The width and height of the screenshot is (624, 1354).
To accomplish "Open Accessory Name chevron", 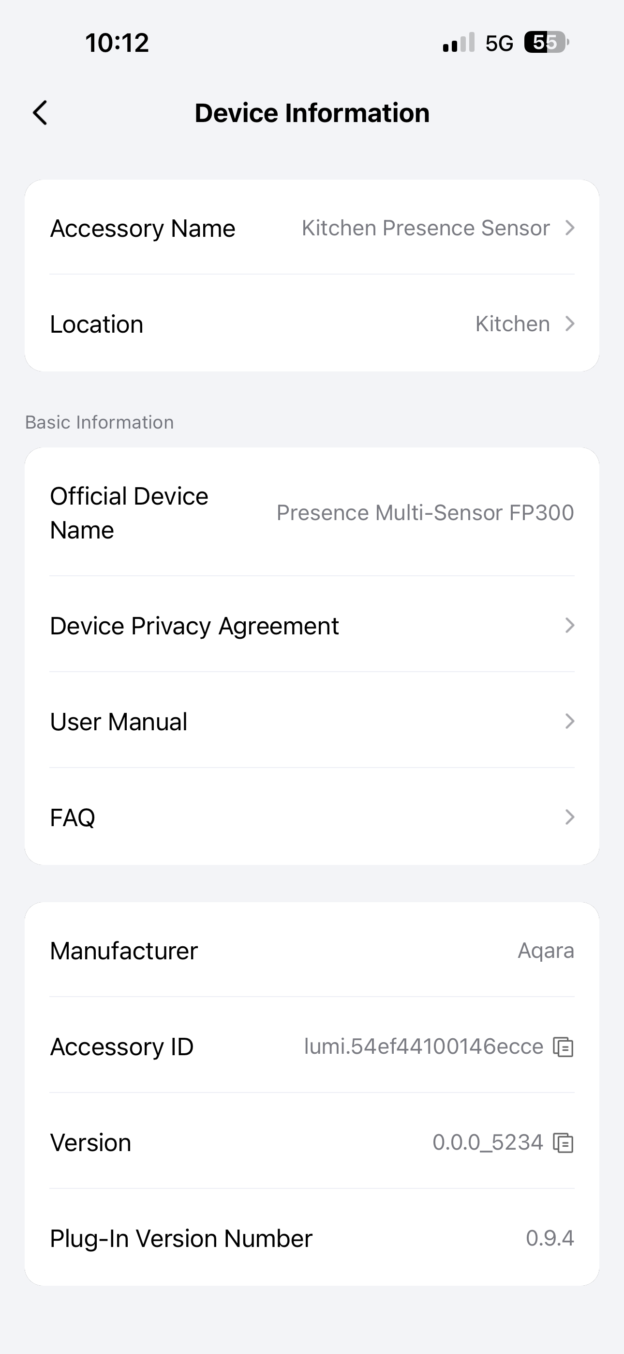I will [x=569, y=228].
